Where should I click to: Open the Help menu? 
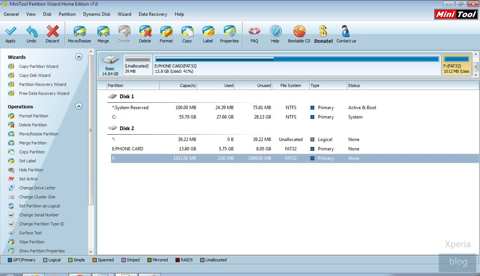coord(179,14)
